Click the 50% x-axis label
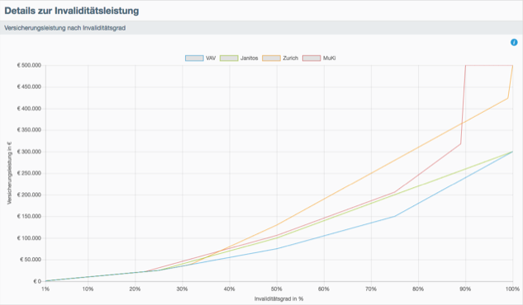Image resolution: width=523 pixels, height=305 pixels. [277, 289]
